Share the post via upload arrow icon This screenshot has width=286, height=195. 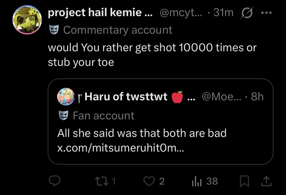pyautogui.click(x=267, y=181)
